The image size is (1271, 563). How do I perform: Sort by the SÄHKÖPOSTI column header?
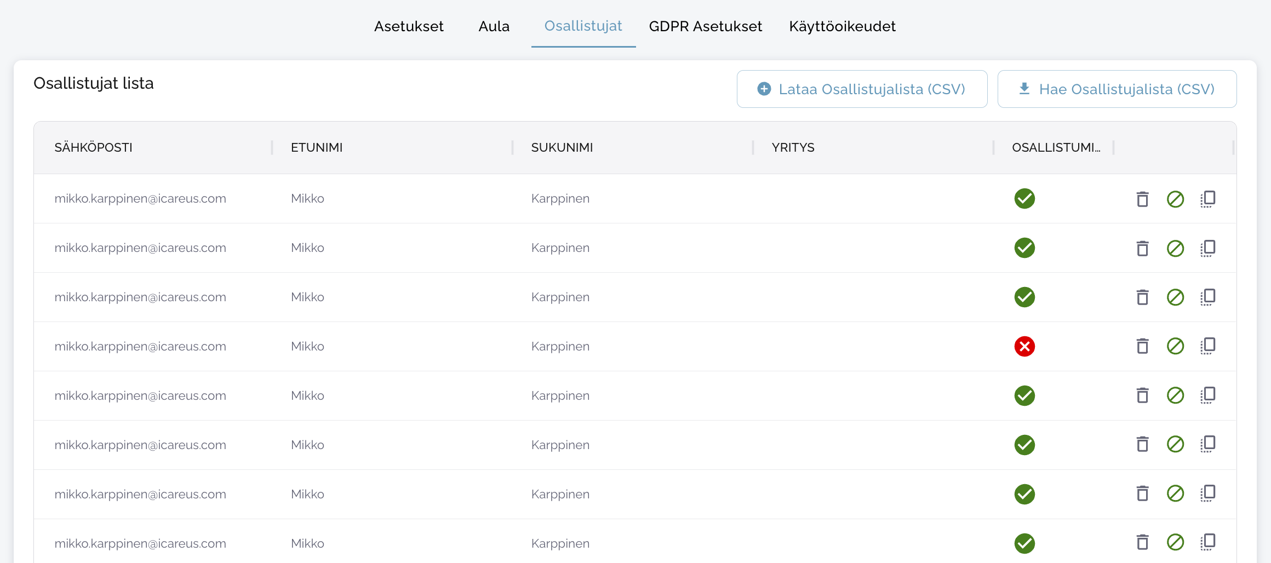[x=94, y=147]
